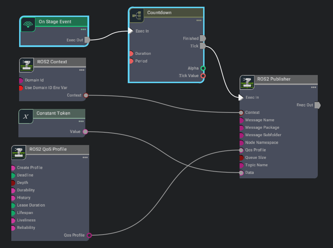
Task: Click the Alpha output port on Countdown
Action: 203,68
